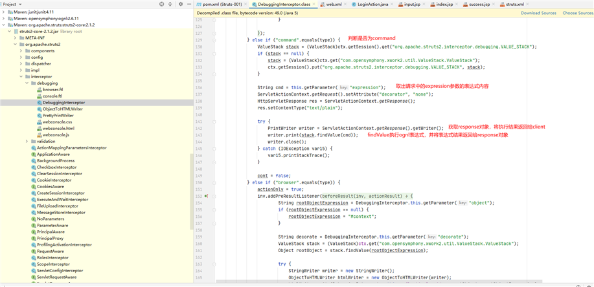The width and height of the screenshot is (594, 287).
Task: Open webconsole.css file icon
Action: pyautogui.click(x=40, y=122)
